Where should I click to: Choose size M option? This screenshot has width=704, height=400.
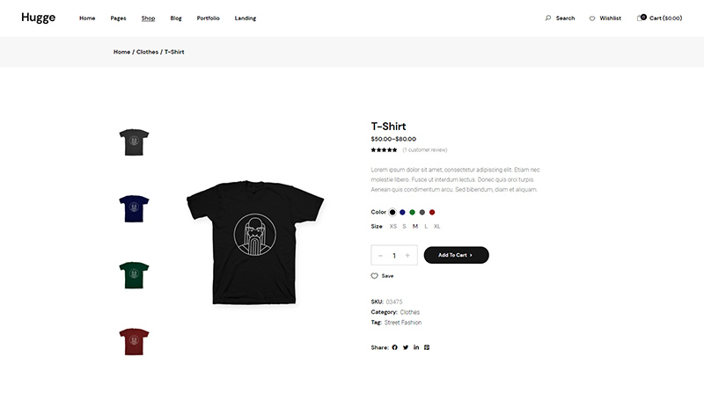[415, 227]
